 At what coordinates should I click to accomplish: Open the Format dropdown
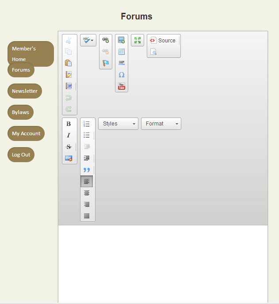pyautogui.click(x=161, y=124)
